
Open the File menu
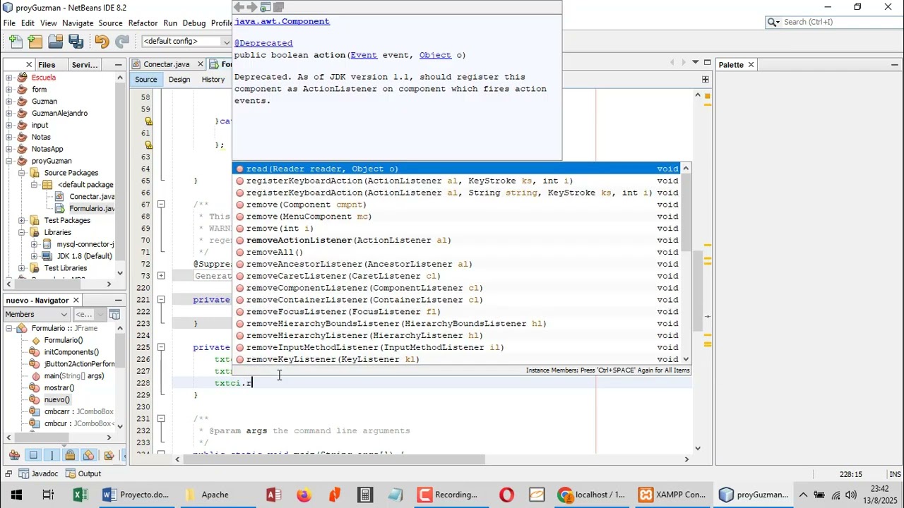pos(9,23)
